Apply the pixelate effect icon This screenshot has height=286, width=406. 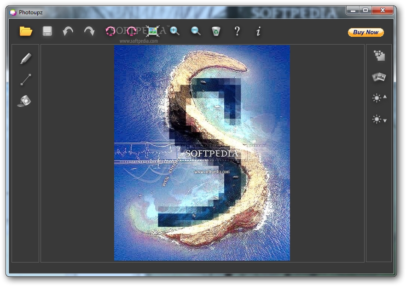(x=379, y=56)
